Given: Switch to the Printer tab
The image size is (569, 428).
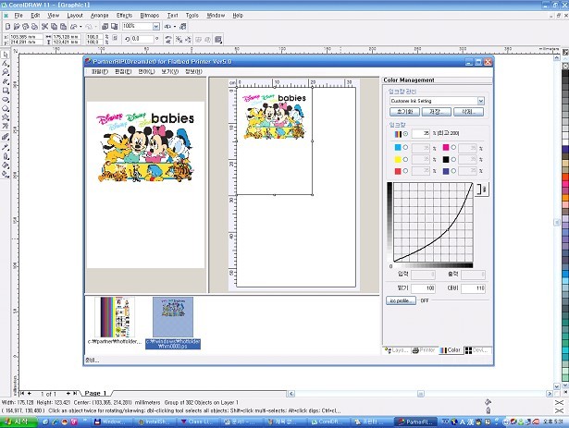Looking at the screenshot, I should pyautogui.click(x=424, y=350).
